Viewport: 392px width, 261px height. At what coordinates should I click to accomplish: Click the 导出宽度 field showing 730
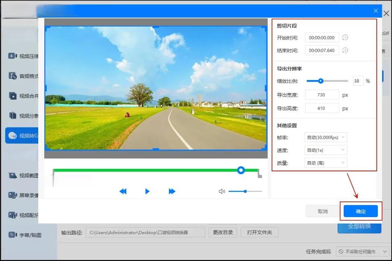[322, 95]
